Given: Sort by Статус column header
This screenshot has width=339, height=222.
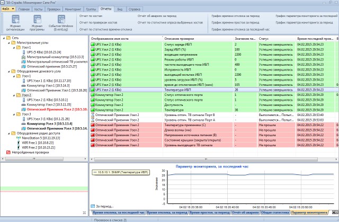Looking at the screenshot, I should (x=276, y=39).
